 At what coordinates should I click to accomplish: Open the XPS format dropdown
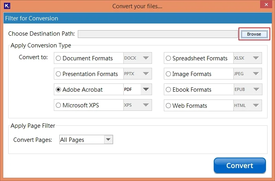(x=137, y=105)
